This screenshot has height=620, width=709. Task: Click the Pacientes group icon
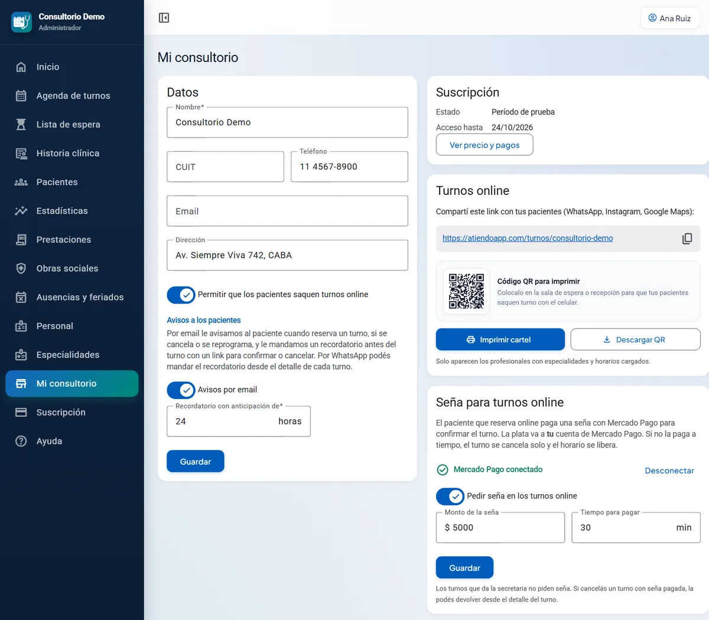(x=21, y=182)
